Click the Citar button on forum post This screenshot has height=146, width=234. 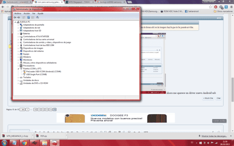coord(218,98)
